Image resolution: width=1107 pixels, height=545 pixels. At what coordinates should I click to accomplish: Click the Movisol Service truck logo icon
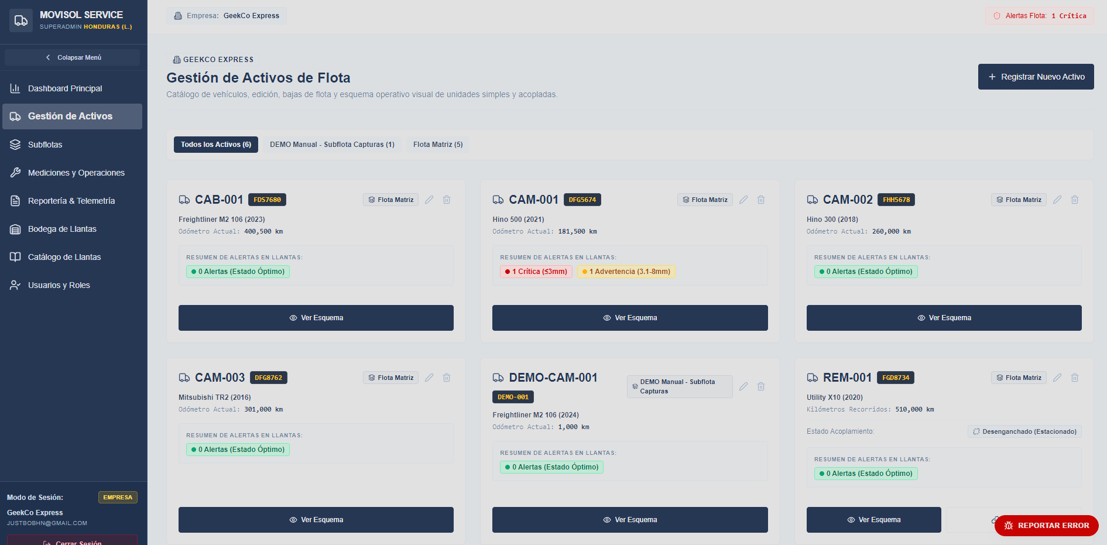[21, 20]
